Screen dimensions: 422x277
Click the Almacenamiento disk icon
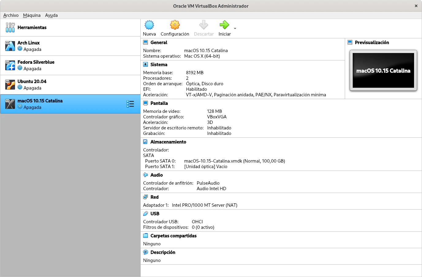[146, 142]
